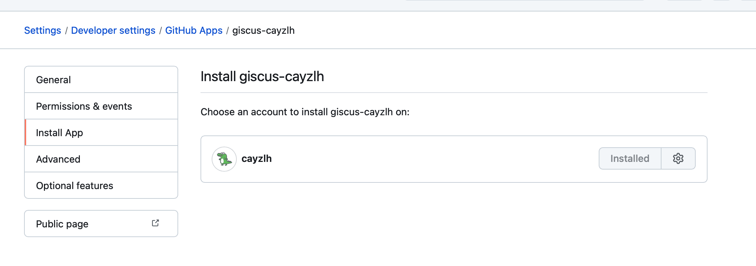
Task: Open the Advanced sidebar section
Action: pos(58,159)
